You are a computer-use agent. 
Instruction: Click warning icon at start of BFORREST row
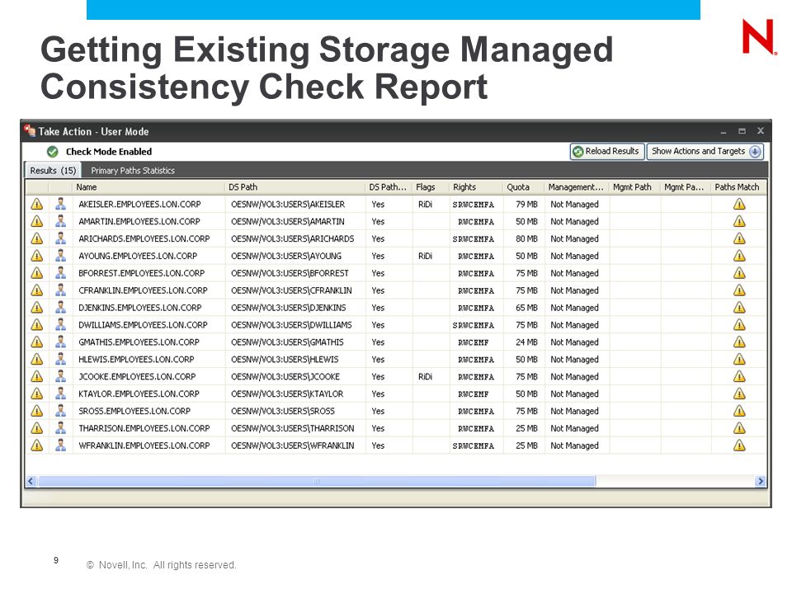pyautogui.click(x=37, y=273)
